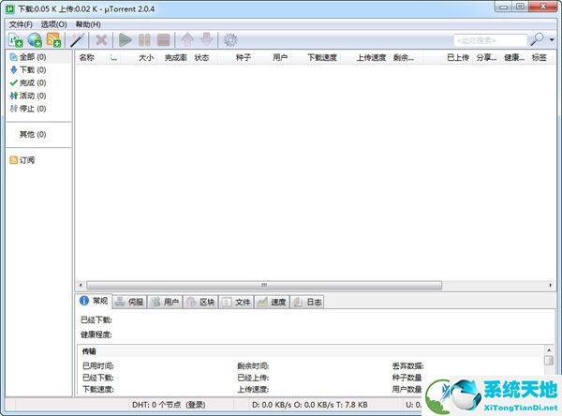This screenshot has height=416, width=562.
Task: Click into the toolbar search field
Action: tap(490, 40)
